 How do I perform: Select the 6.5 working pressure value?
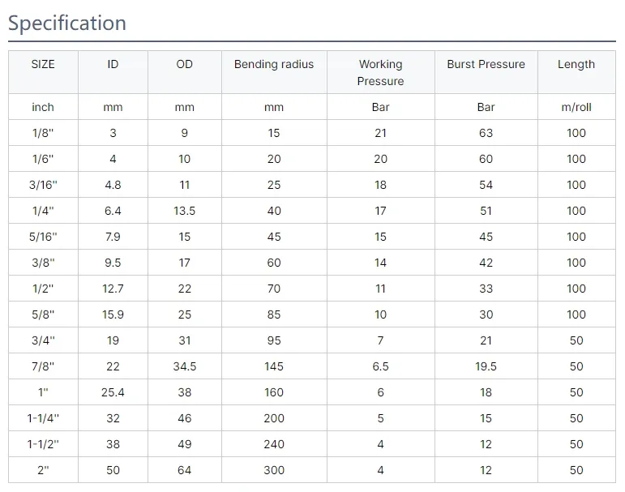(x=380, y=366)
